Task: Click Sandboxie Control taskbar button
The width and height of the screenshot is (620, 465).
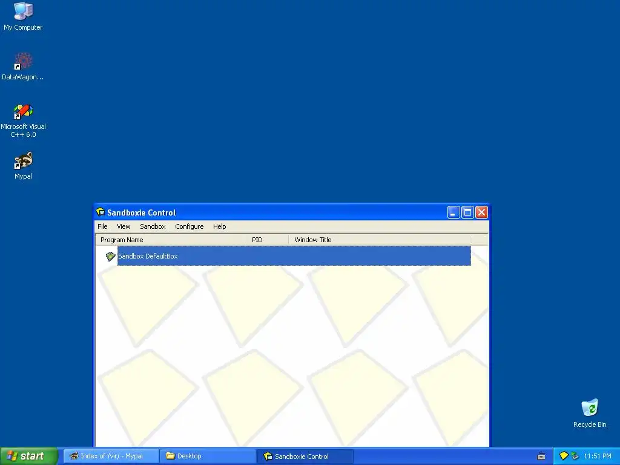Action: point(305,456)
